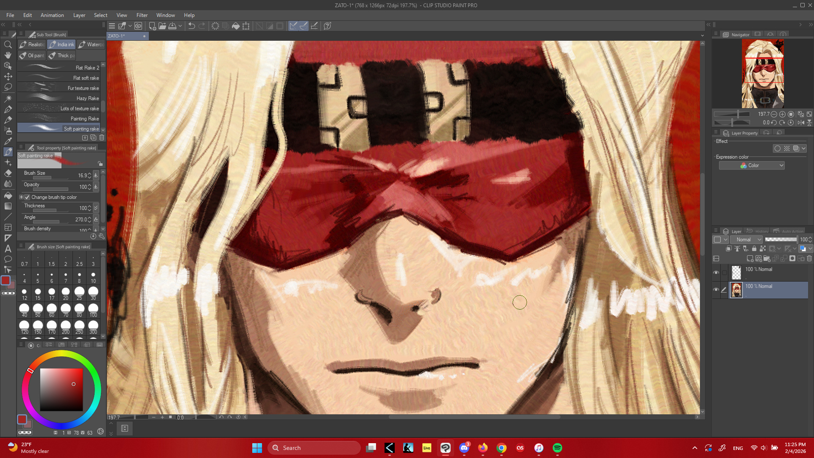Viewport: 814px width, 458px height.
Task: Click the red main color swatch
Action: 6,280
